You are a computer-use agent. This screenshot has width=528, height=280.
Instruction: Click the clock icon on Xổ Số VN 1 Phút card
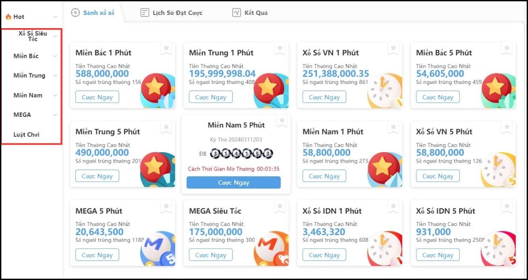[384, 91]
